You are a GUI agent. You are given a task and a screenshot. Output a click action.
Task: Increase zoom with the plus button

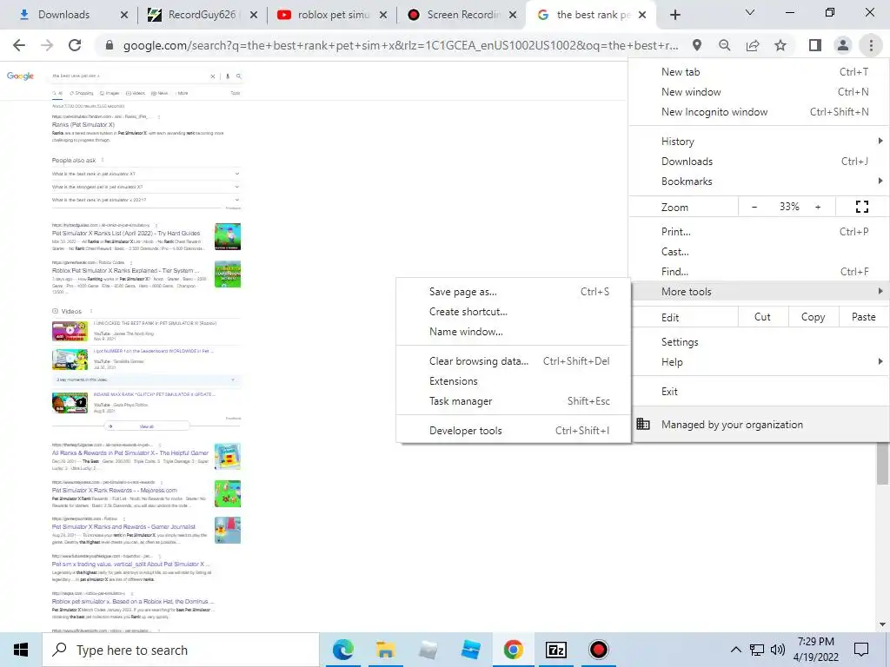click(818, 207)
